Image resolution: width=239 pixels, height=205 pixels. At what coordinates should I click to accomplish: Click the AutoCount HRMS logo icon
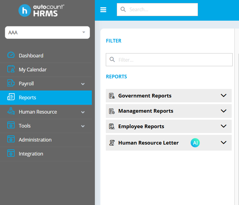25,10
